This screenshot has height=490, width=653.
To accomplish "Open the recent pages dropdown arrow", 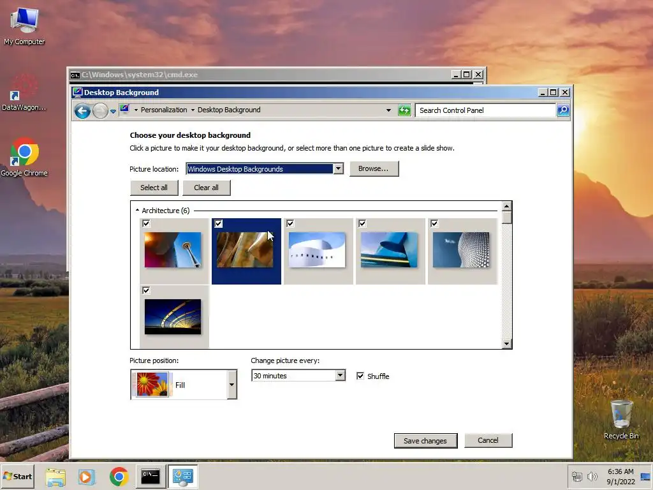I will point(113,111).
